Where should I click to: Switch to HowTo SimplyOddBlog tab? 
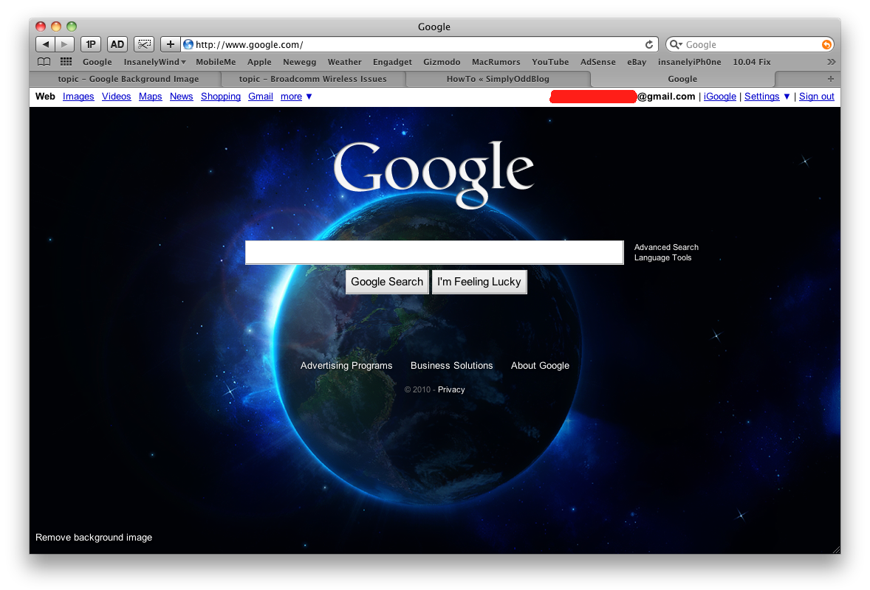coord(498,79)
